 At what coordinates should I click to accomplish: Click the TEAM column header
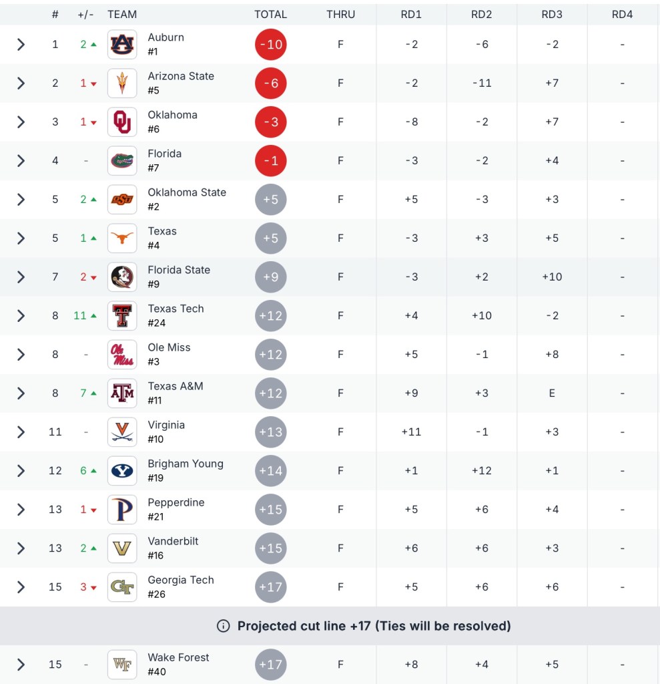click(122, 14)
